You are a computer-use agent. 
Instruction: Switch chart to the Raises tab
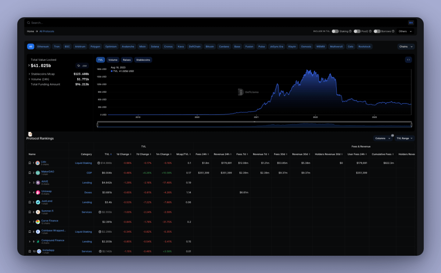click(x=127, y=60)
